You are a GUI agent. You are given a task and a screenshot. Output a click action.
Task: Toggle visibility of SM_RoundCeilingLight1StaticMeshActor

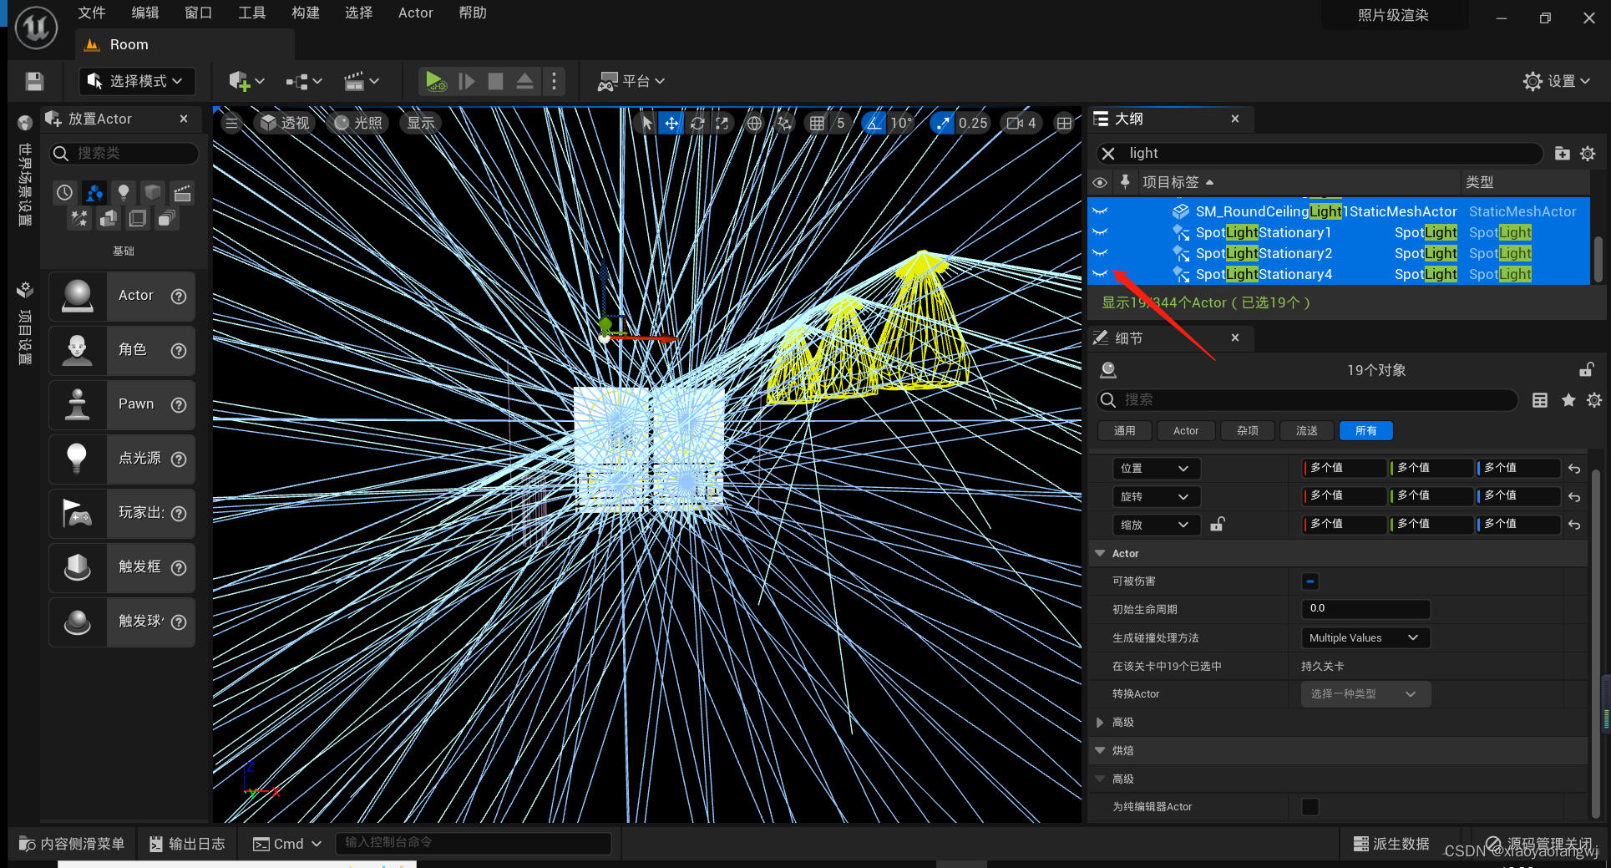click(x=1100, y=211)
